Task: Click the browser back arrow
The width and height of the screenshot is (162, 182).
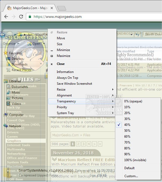Action: coord(6,17)
